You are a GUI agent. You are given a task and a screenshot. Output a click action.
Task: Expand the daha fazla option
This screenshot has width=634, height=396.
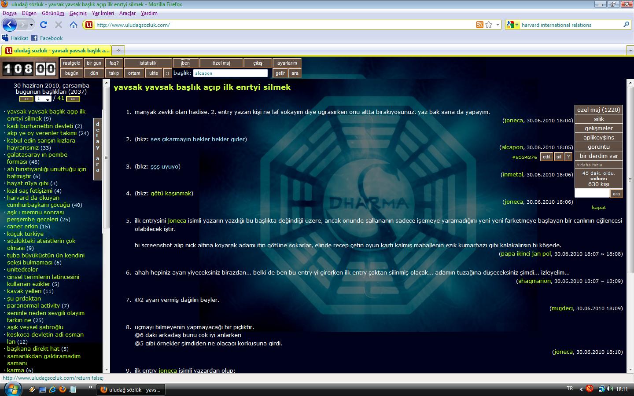(599, 165)
